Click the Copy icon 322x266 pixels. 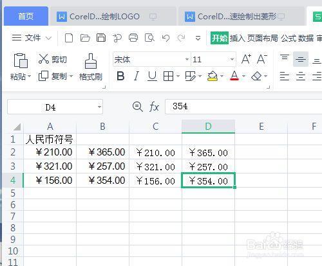pos(43,76)
